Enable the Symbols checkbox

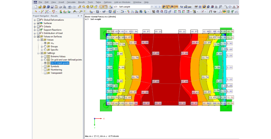[45, 66]
